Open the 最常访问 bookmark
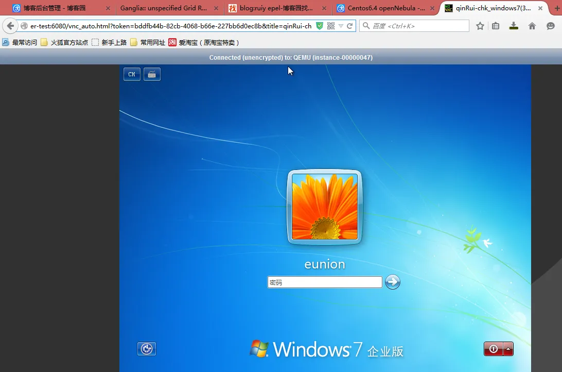 [20, 42]
